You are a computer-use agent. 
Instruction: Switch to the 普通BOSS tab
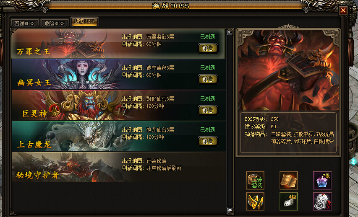coord(25,23)
